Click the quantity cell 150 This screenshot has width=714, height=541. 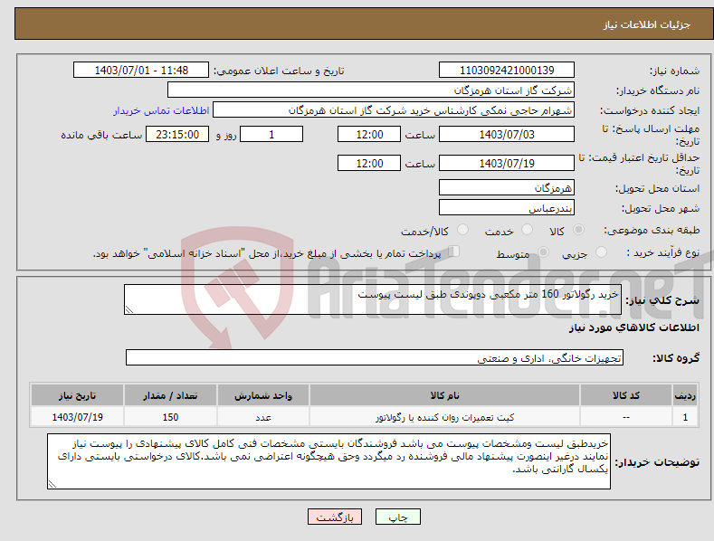coord(170,417)
